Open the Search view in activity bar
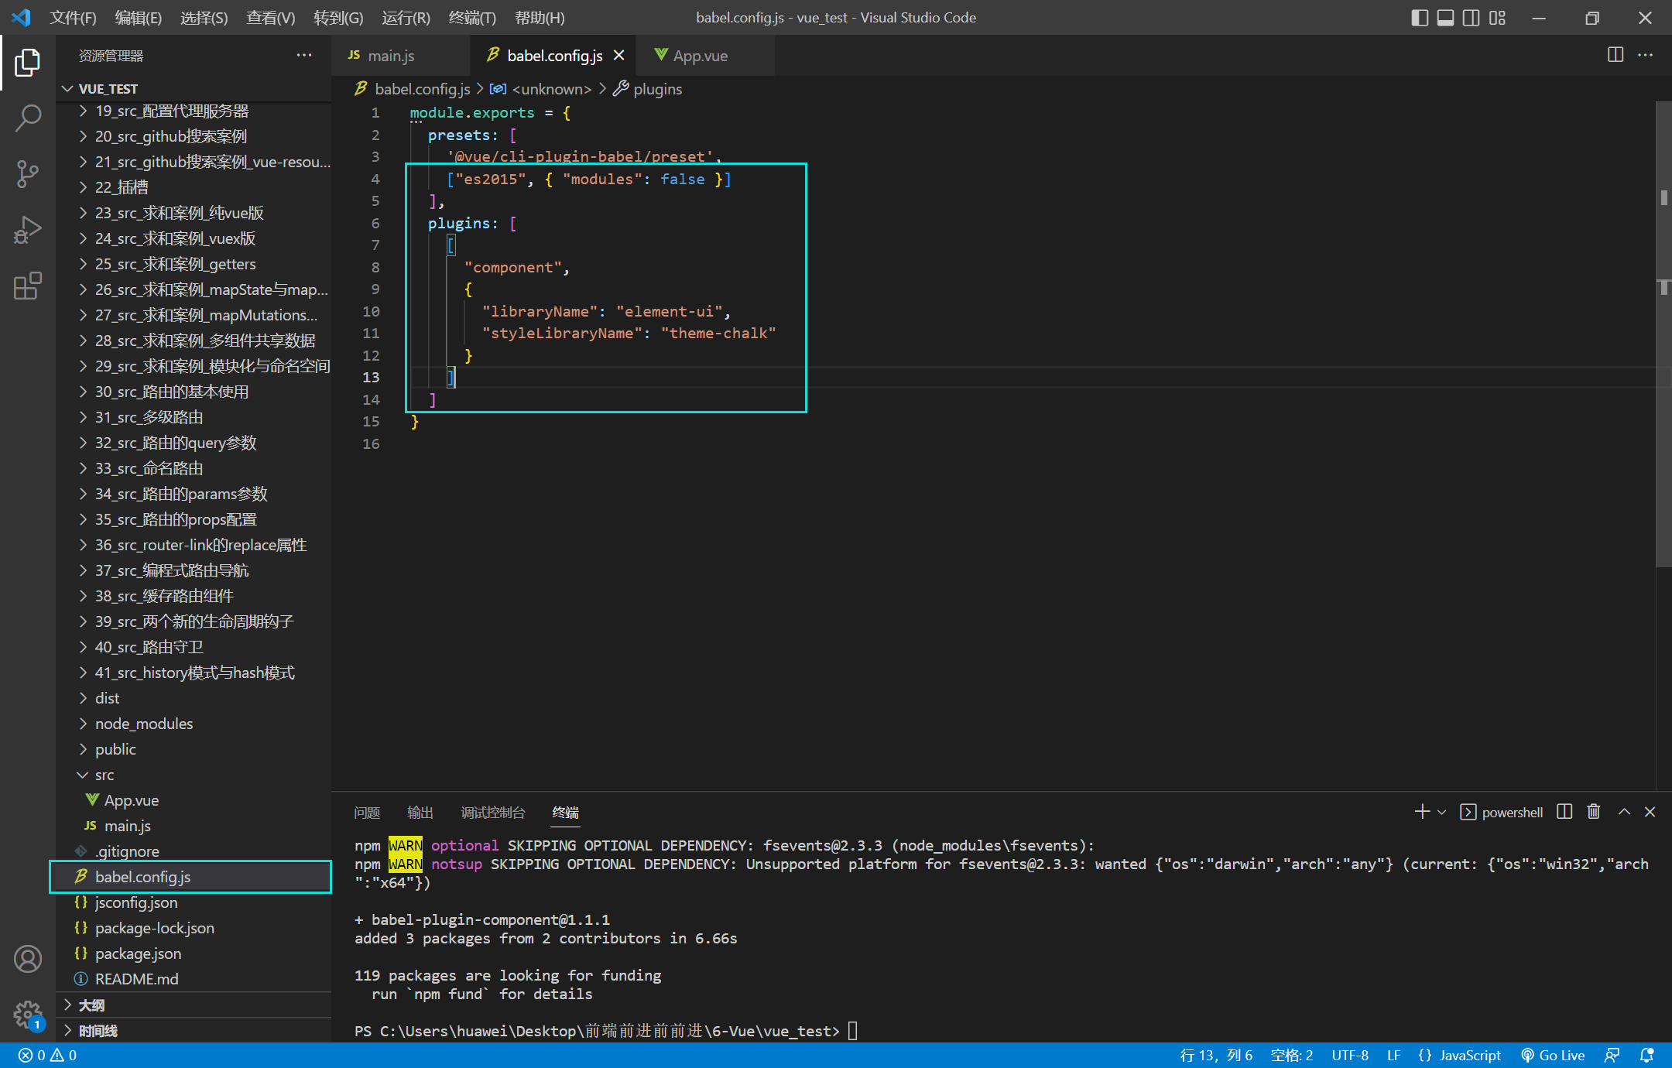 pyautogui.click(x=28, y=118)
